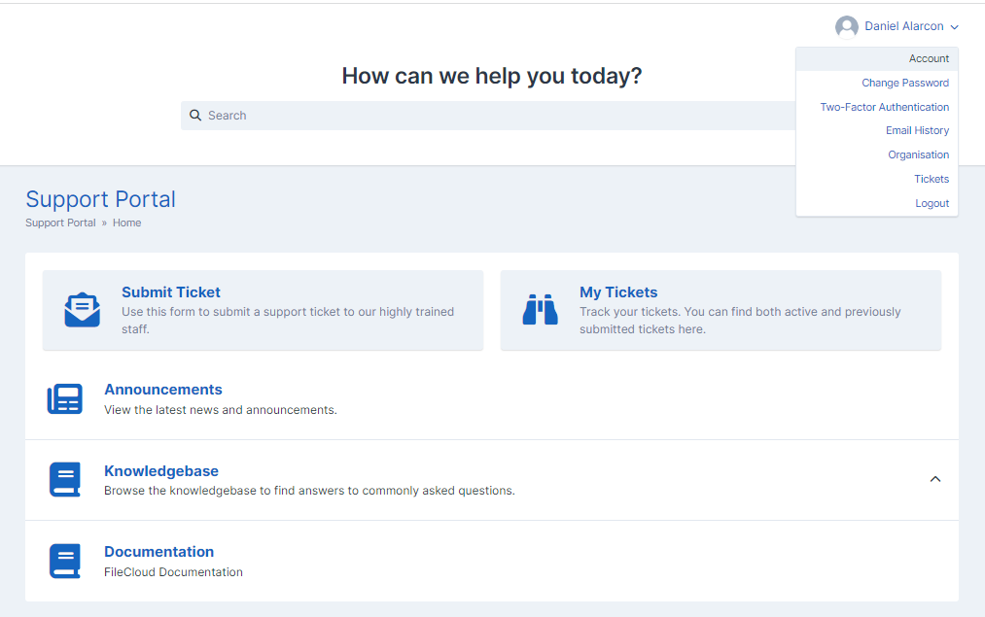
Task: Go to My Tickets
Action: 618,292
